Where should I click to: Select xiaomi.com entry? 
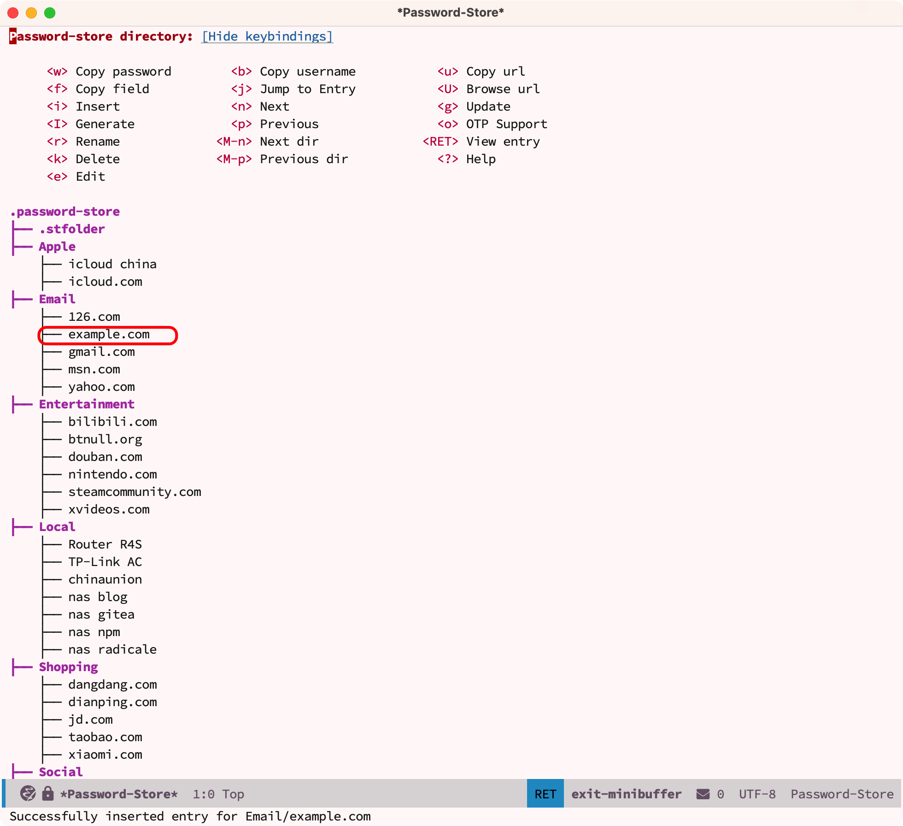[105, 755]
